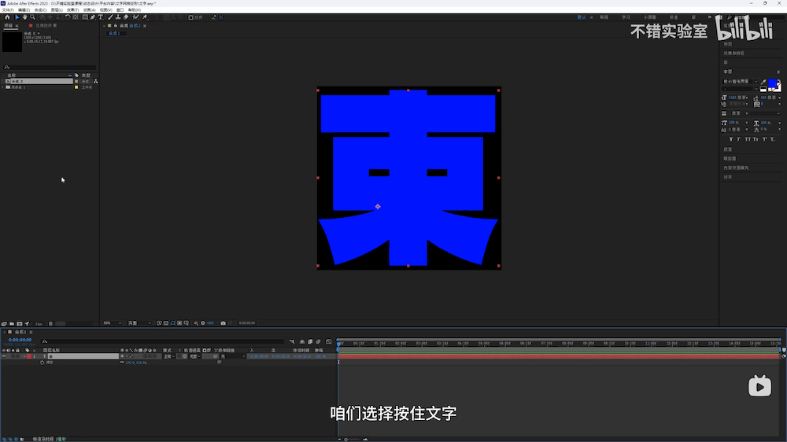787x442 pixels.
Task: Select the Puppet Pin tool
Action: coord(144,17)
